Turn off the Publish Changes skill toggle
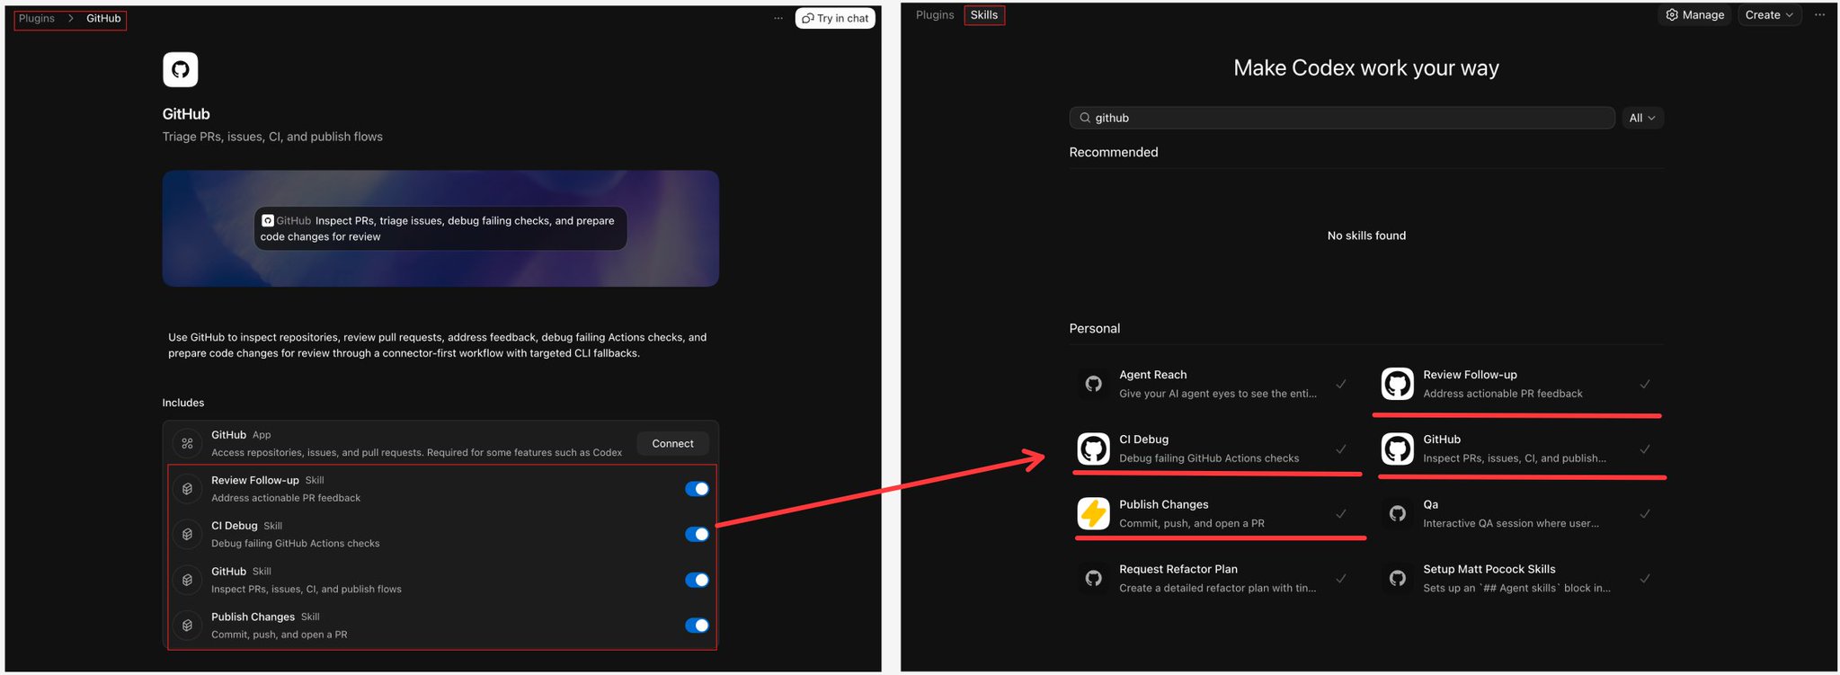 (x=697, y=626)
